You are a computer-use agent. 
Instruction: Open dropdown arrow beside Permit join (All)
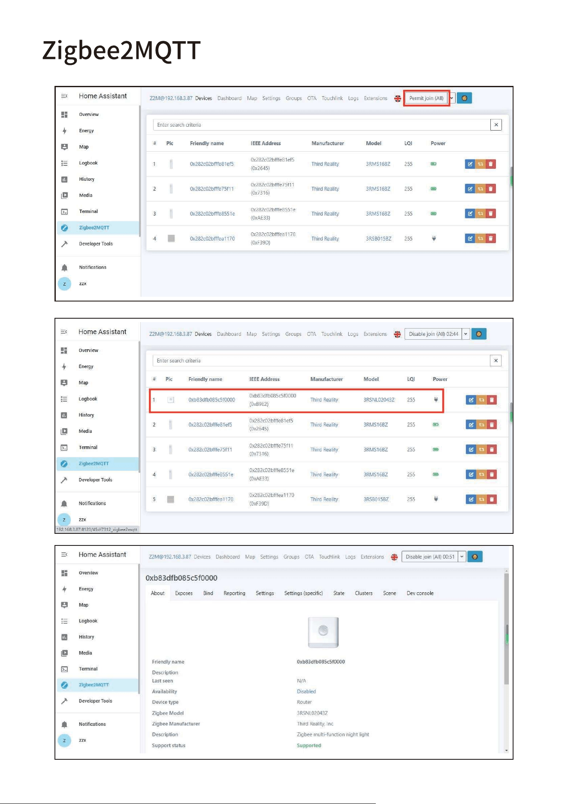pos(451,98)
